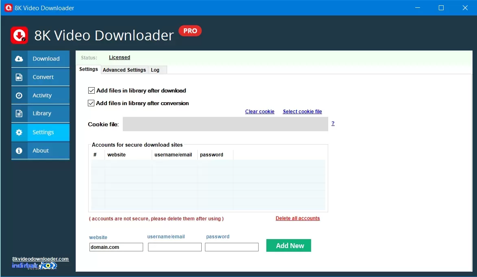This screenshot has height=277, width=477.
Task: Click the password column header
Action: tap(216, 155)
